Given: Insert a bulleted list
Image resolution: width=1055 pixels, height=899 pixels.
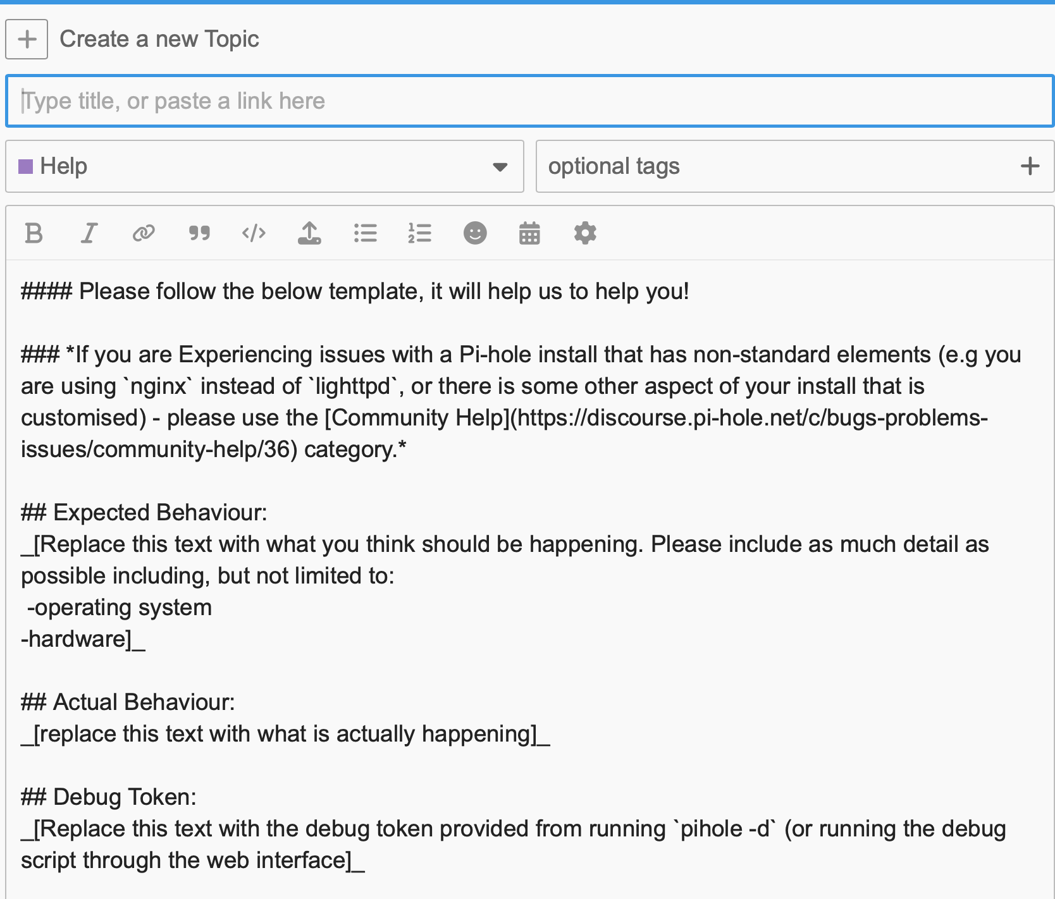Looking at the screenshot, I should pos(365,233).
